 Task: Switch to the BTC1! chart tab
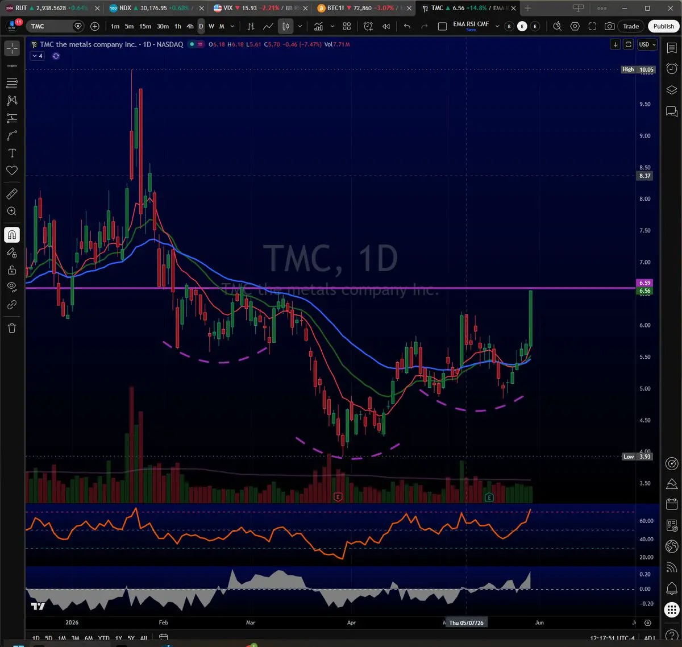[364, 8]
